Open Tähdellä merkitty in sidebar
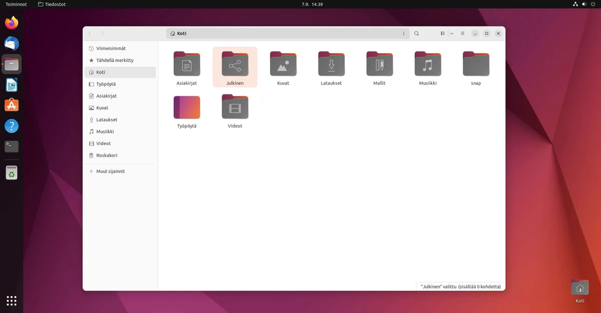The width and height of the screenshot is (601, 313). tap(120, 60)
